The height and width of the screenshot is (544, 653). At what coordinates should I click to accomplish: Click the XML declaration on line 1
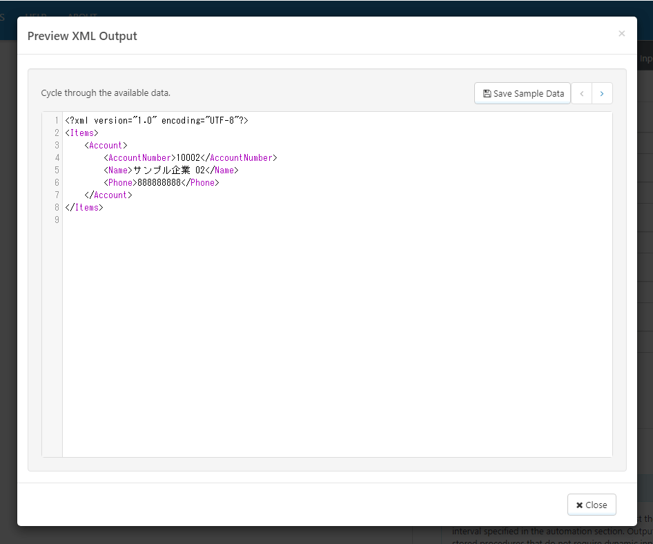click(x=156, y=120)
